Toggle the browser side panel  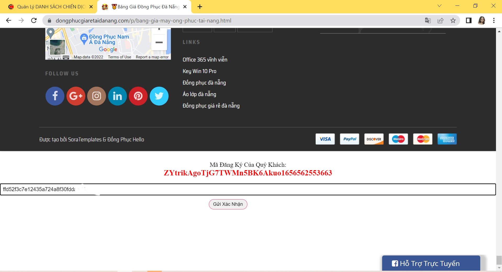[468, 20]
